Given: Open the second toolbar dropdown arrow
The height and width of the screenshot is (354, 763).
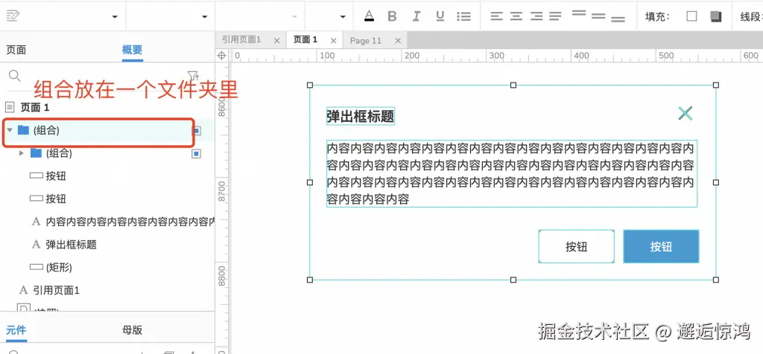Looking at the screenshot, I should pyautogui.click(x=204, y=16).
